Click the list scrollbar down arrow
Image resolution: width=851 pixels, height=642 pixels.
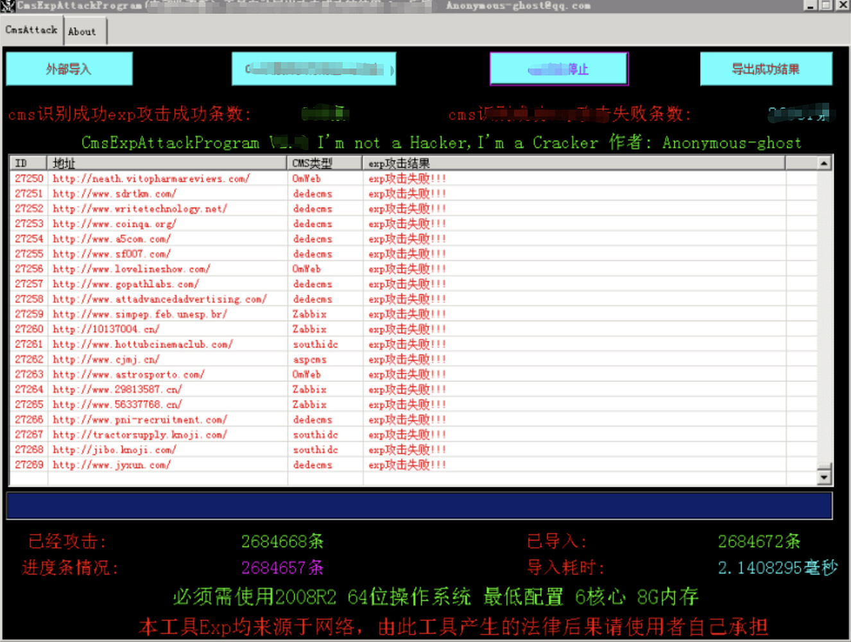tap(824, 477)
